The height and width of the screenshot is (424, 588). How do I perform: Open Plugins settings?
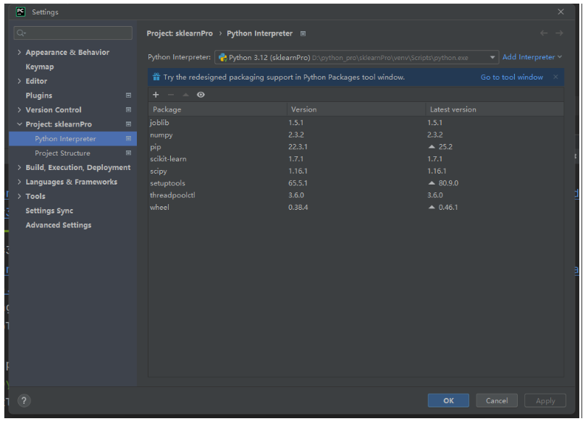(39, 96)
